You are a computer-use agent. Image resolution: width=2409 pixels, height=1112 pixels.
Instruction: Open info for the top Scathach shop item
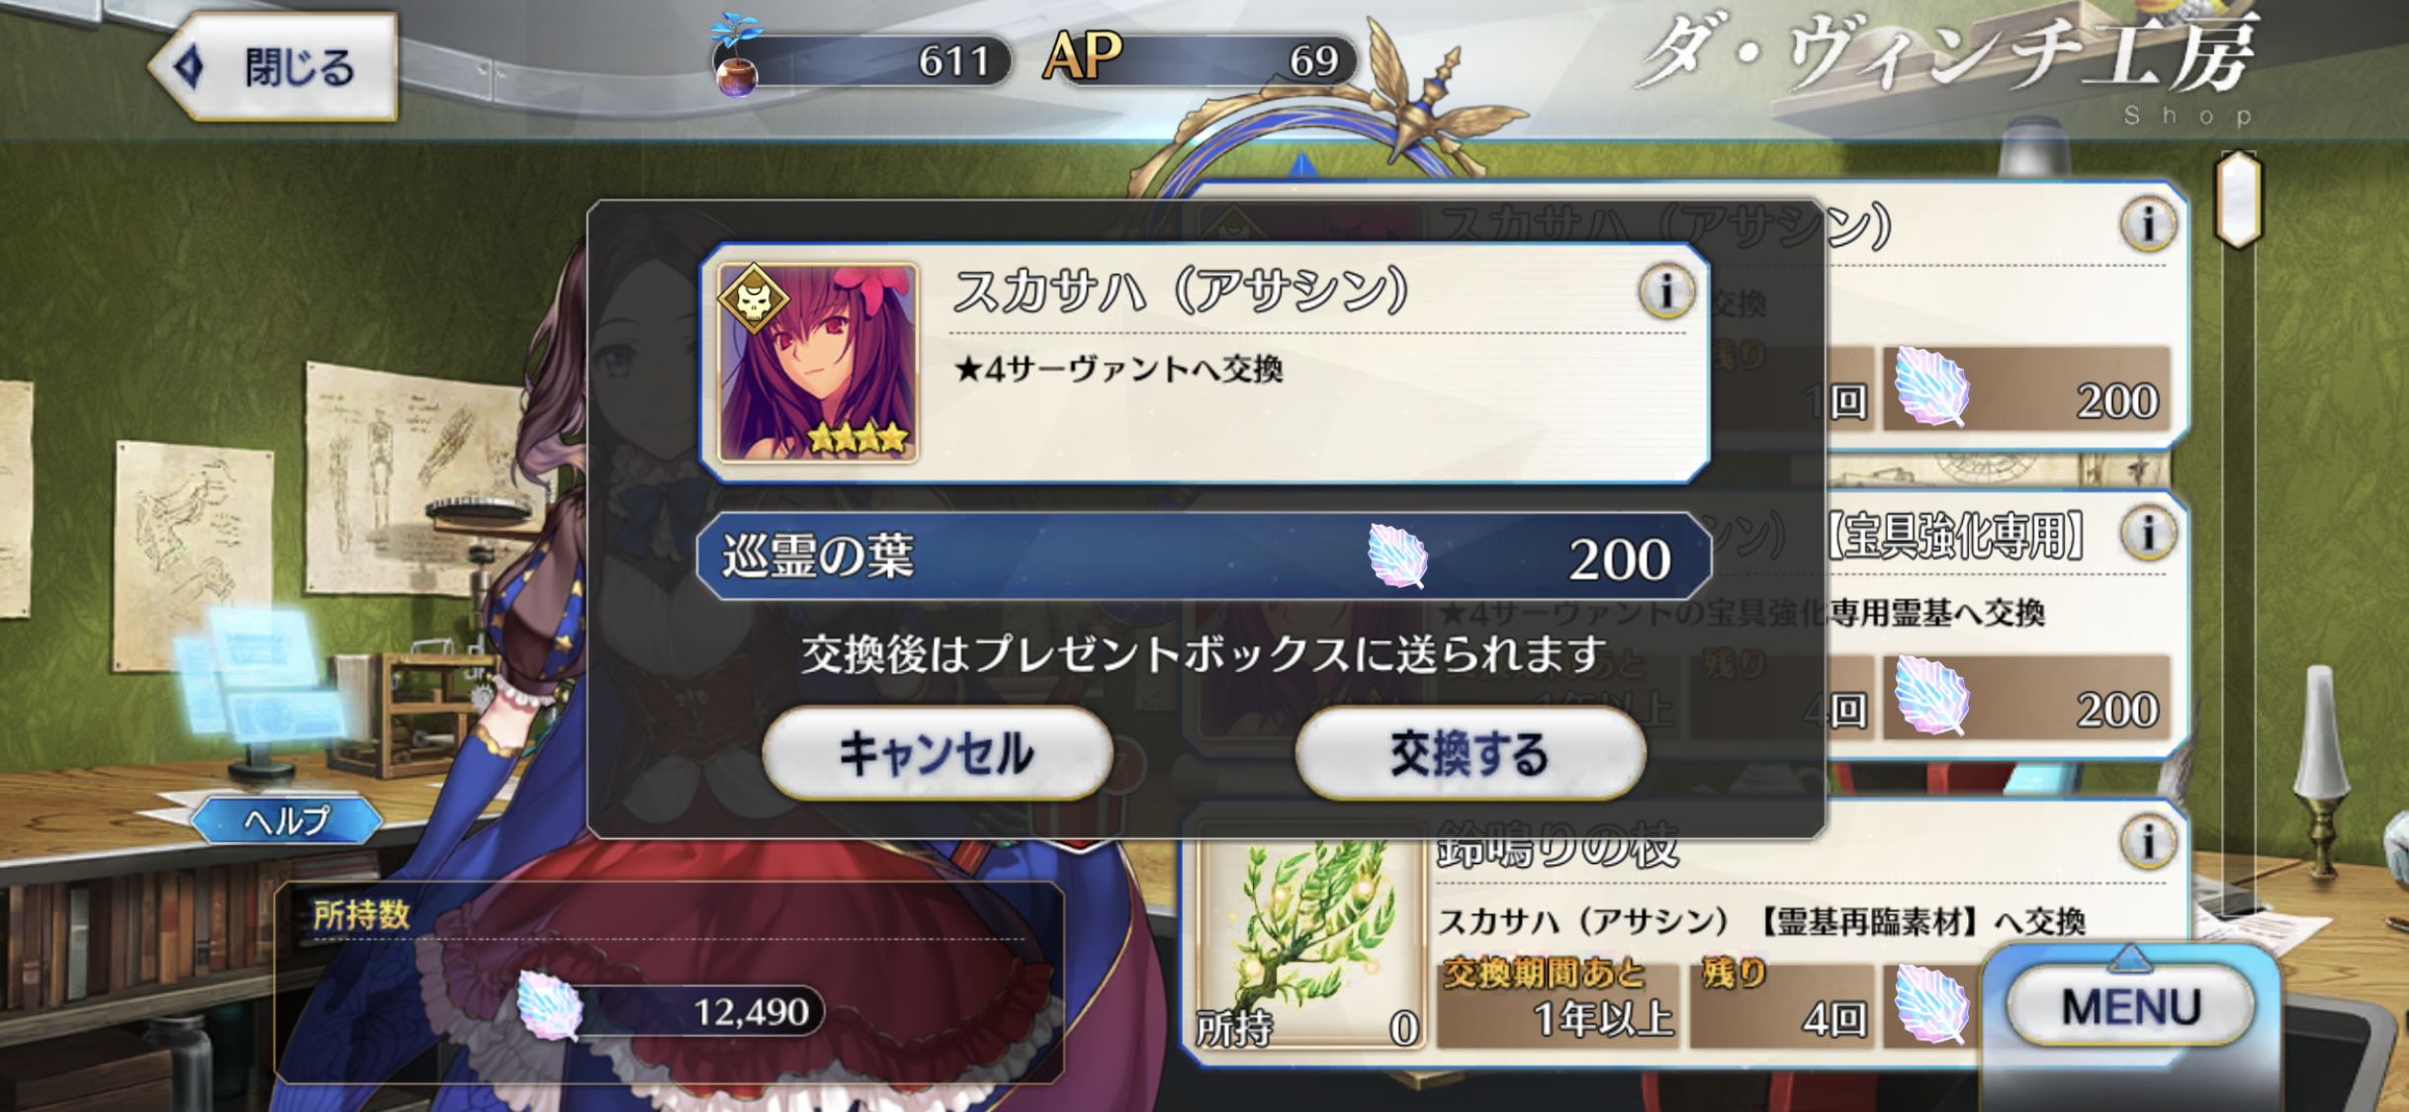point(2148,224)
